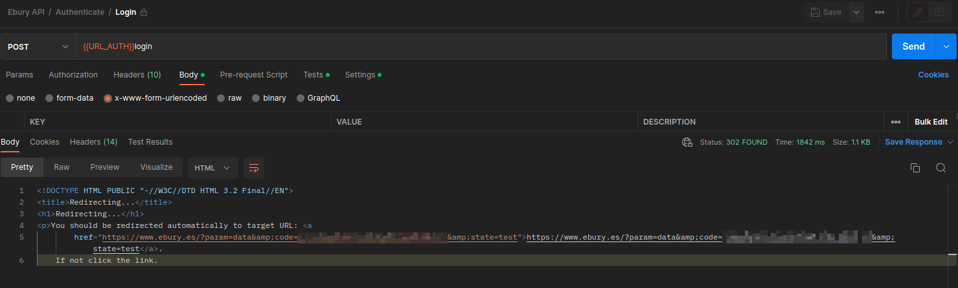Open the Authorization tab
This screenshot has width=958, height=288.
click(x=73, y=75)
